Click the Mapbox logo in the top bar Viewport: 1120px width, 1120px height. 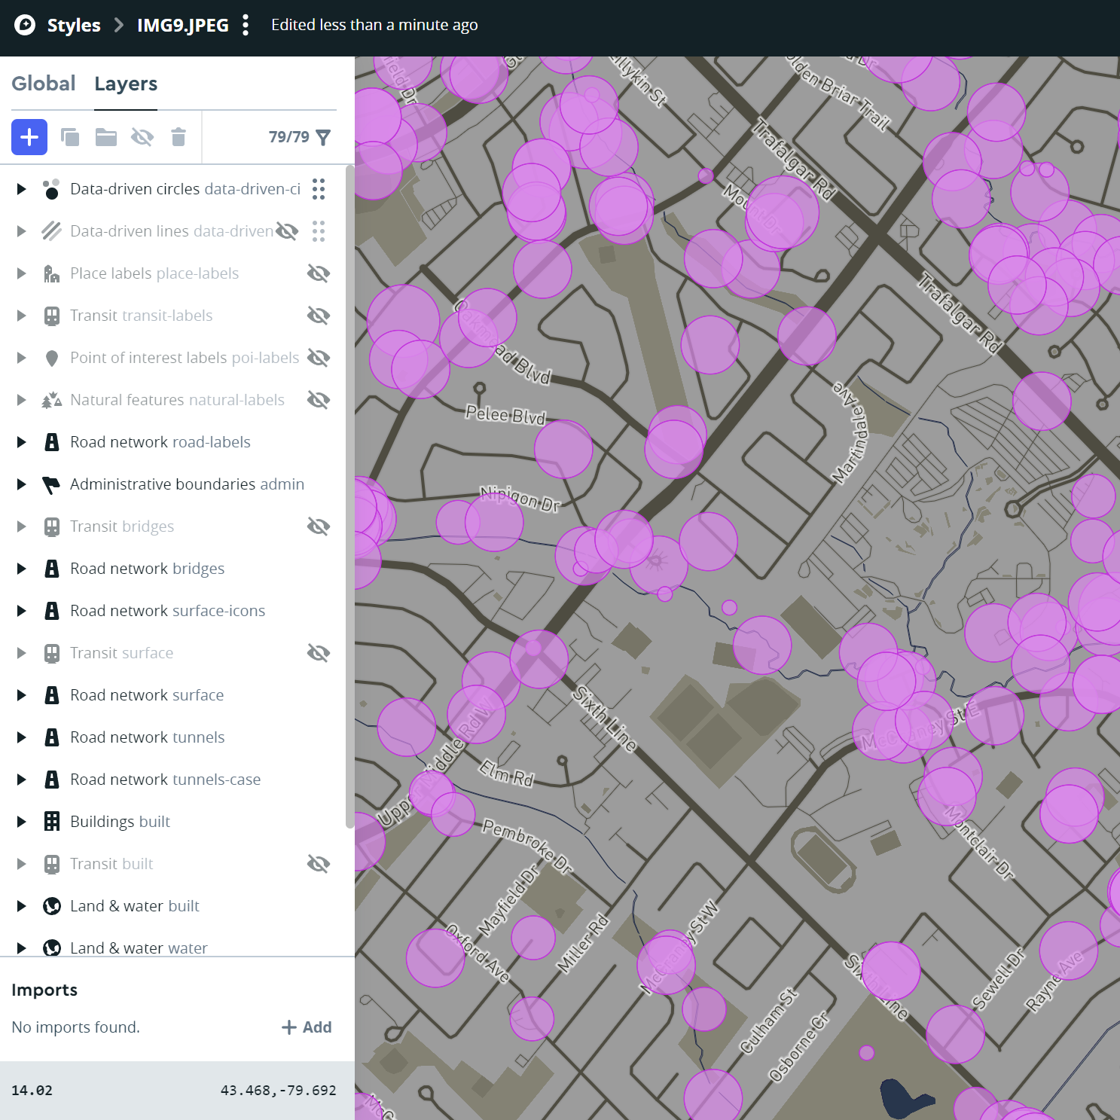coord(23,25)
